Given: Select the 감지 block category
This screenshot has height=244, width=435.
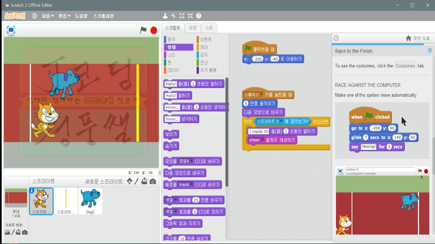Looking at the screenshot, I should [211, 55].
